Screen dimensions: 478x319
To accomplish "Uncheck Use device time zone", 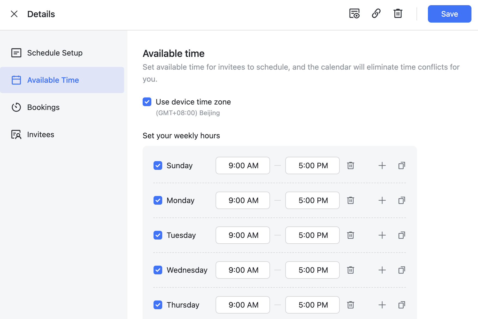I will point(147,102).
